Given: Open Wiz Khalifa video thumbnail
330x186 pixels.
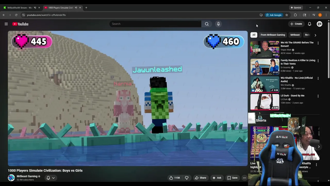Looking at the screenshot, I should (x=265, y=84).
